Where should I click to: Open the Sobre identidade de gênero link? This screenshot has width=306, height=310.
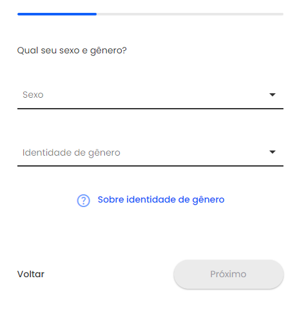tap(161, 200)
